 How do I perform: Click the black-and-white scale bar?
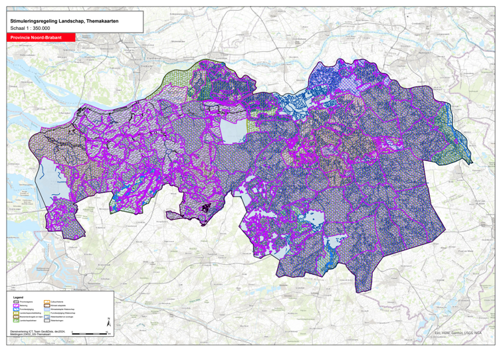90,333
